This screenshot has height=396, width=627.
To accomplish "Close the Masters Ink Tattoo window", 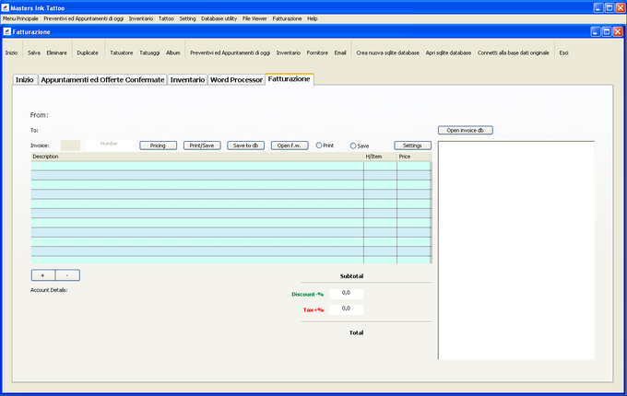I will tap(621, 7).
